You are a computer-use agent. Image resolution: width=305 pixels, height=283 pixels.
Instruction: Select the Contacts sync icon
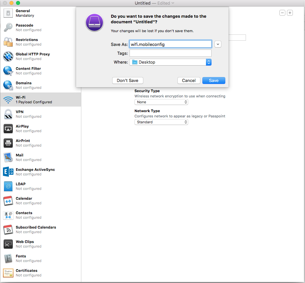8,215
